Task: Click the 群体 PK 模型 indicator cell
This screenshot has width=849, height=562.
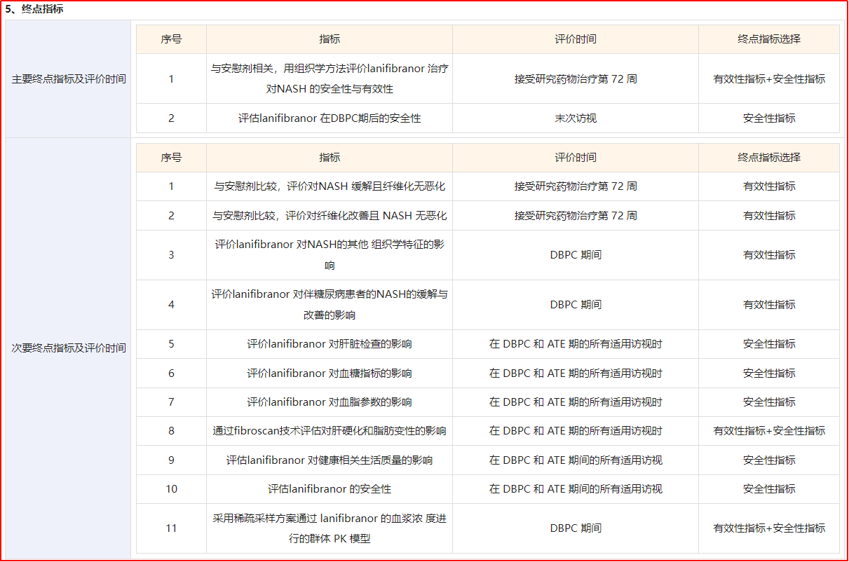Action: 330,528
